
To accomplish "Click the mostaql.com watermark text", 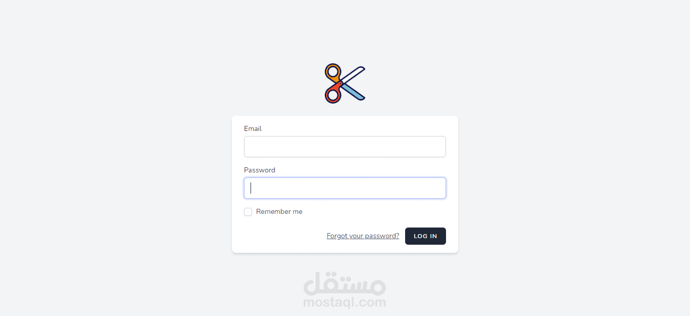I will pyautogui.click(x=345, y=303).
